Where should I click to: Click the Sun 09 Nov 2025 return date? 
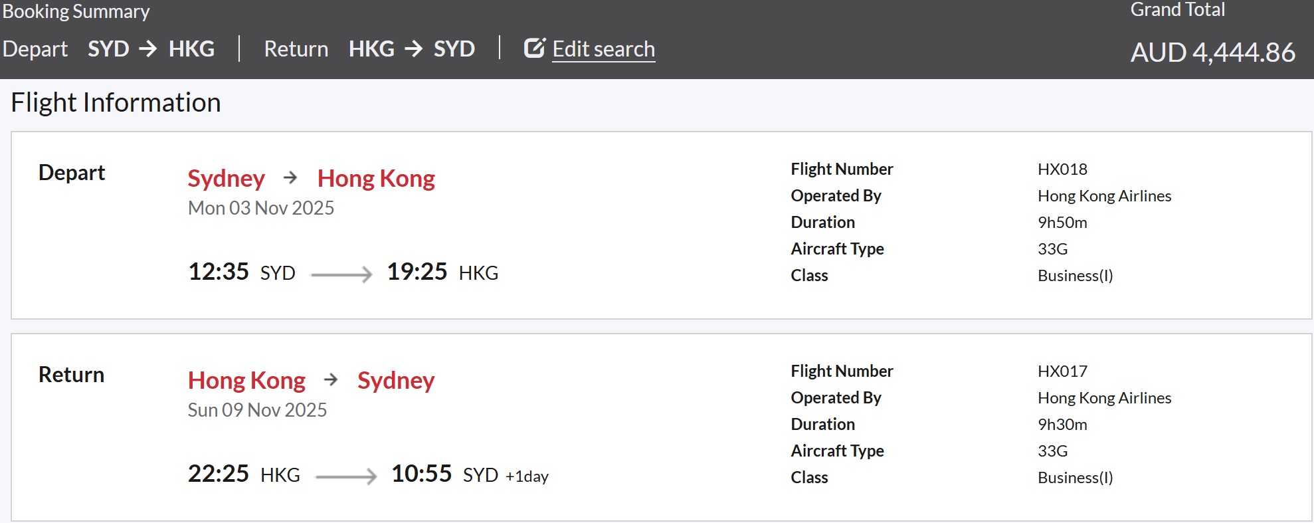[257, 410]
